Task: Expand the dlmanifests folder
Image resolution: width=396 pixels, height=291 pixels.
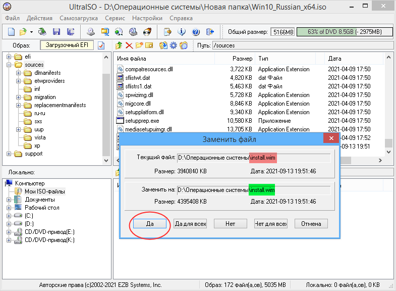Action: pos(19,73)
